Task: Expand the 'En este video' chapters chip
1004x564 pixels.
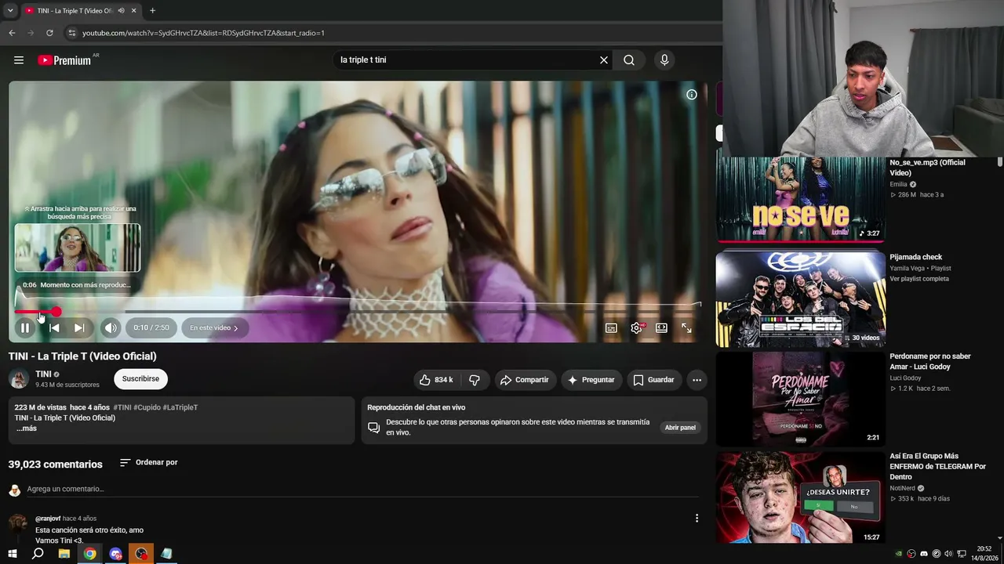Action: (214, 328)
